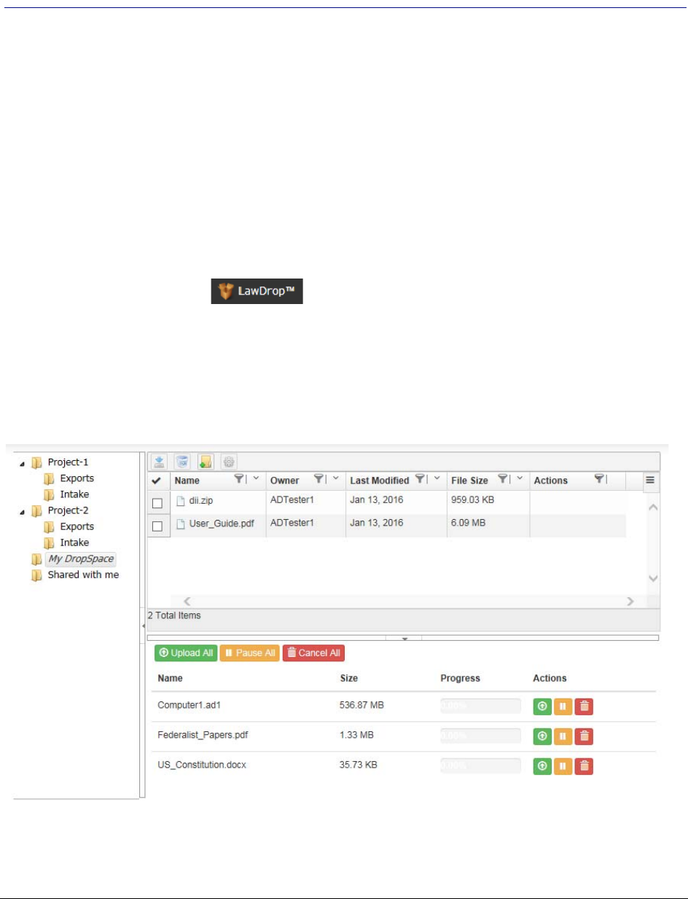688x899 pixels.
Task: Click the grid scroll-right arrow
Action: [630, 602]
